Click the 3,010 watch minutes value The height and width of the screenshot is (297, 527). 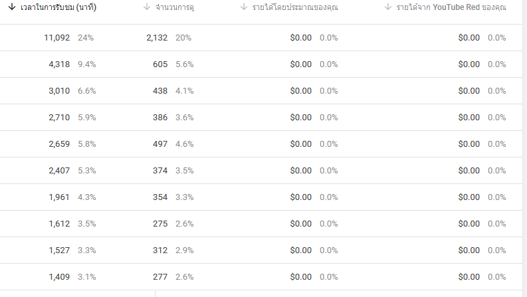59,91
